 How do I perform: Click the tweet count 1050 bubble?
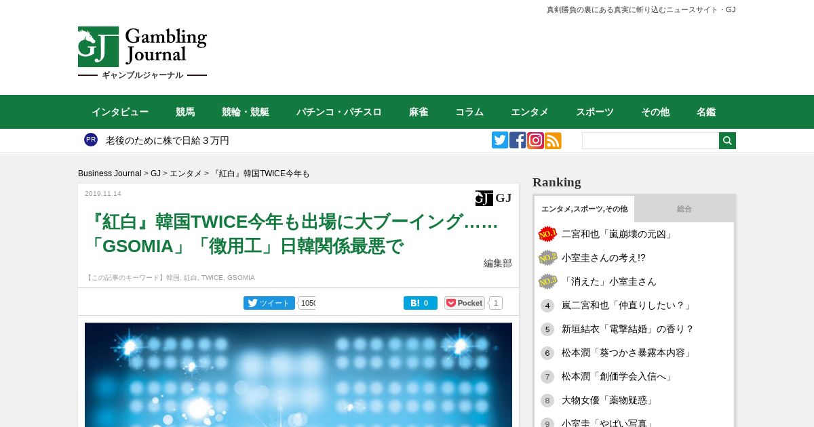[x=307, y=303]
